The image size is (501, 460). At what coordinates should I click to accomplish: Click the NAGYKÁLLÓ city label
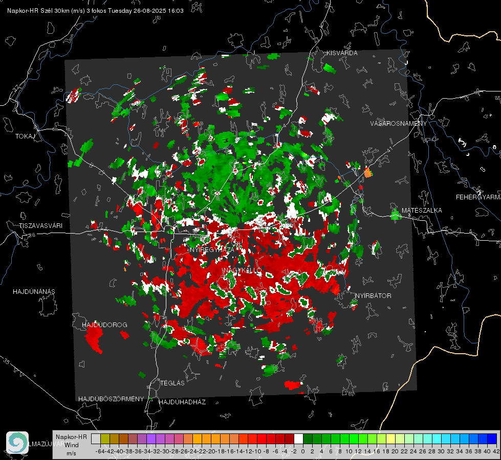click(x=242, y=270)
